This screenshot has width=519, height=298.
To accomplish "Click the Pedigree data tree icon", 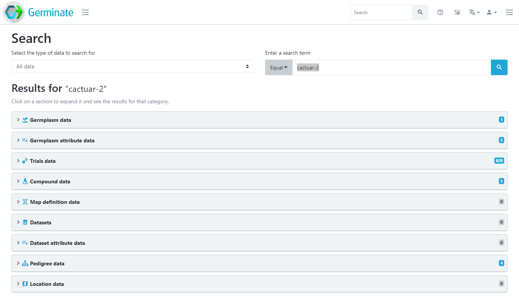I will click(x=25, y=263).
